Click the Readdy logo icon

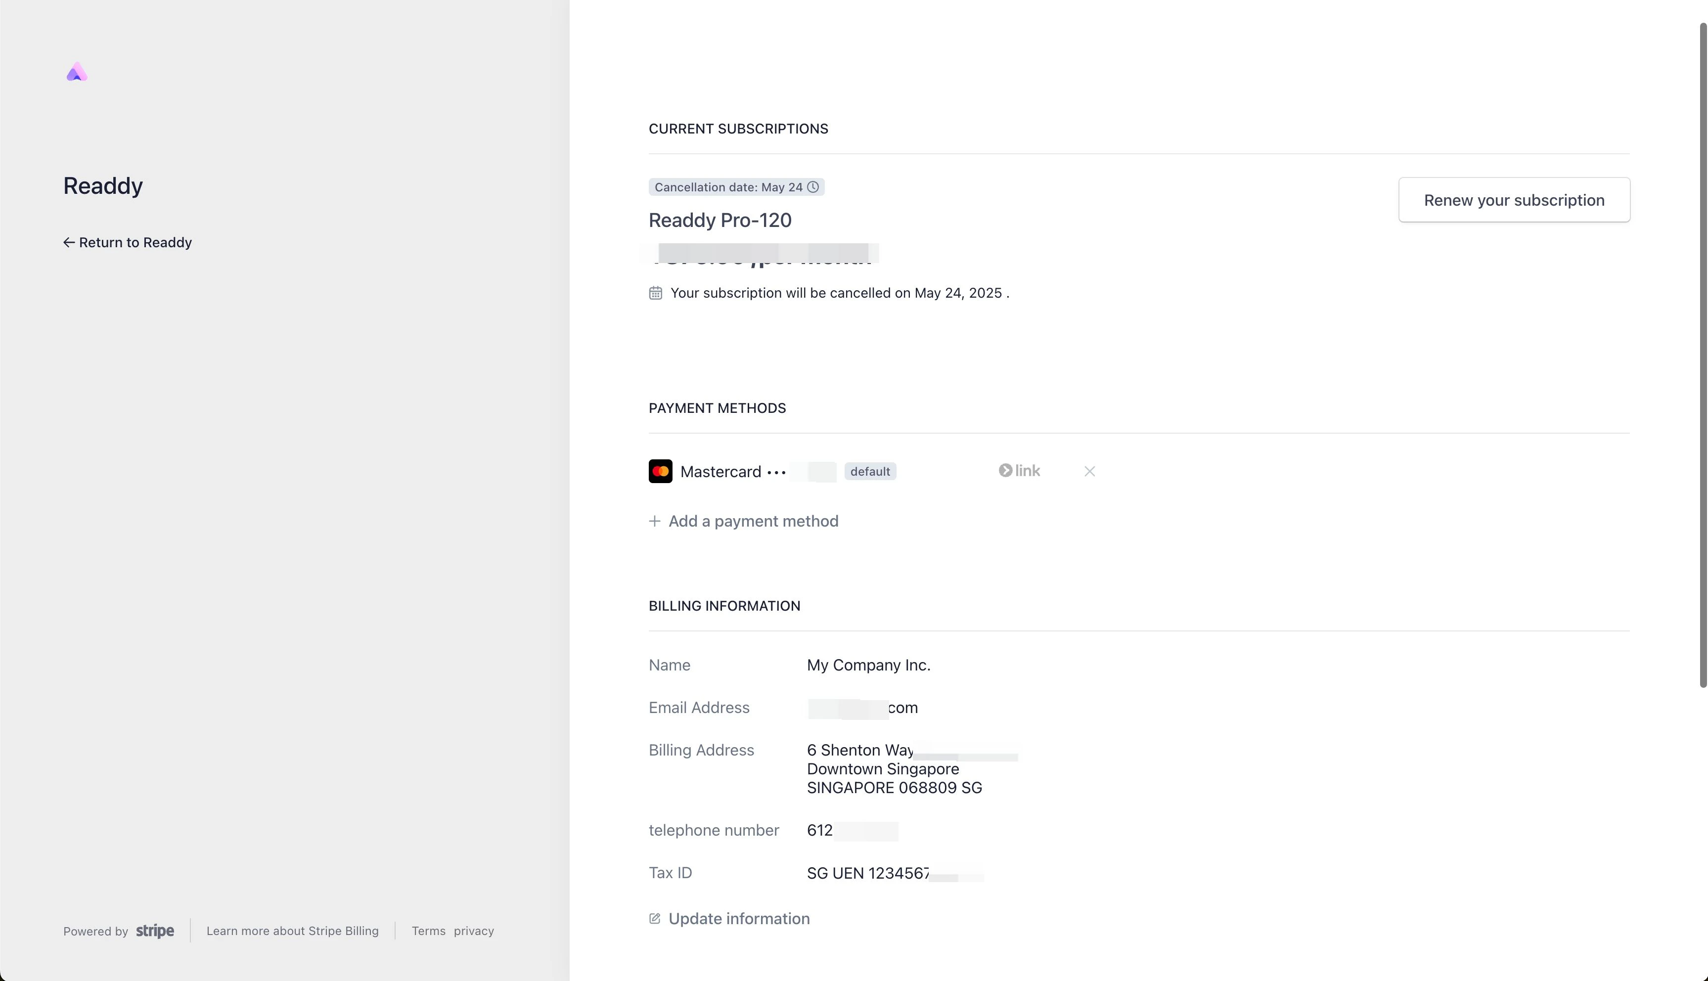[77, 72]
